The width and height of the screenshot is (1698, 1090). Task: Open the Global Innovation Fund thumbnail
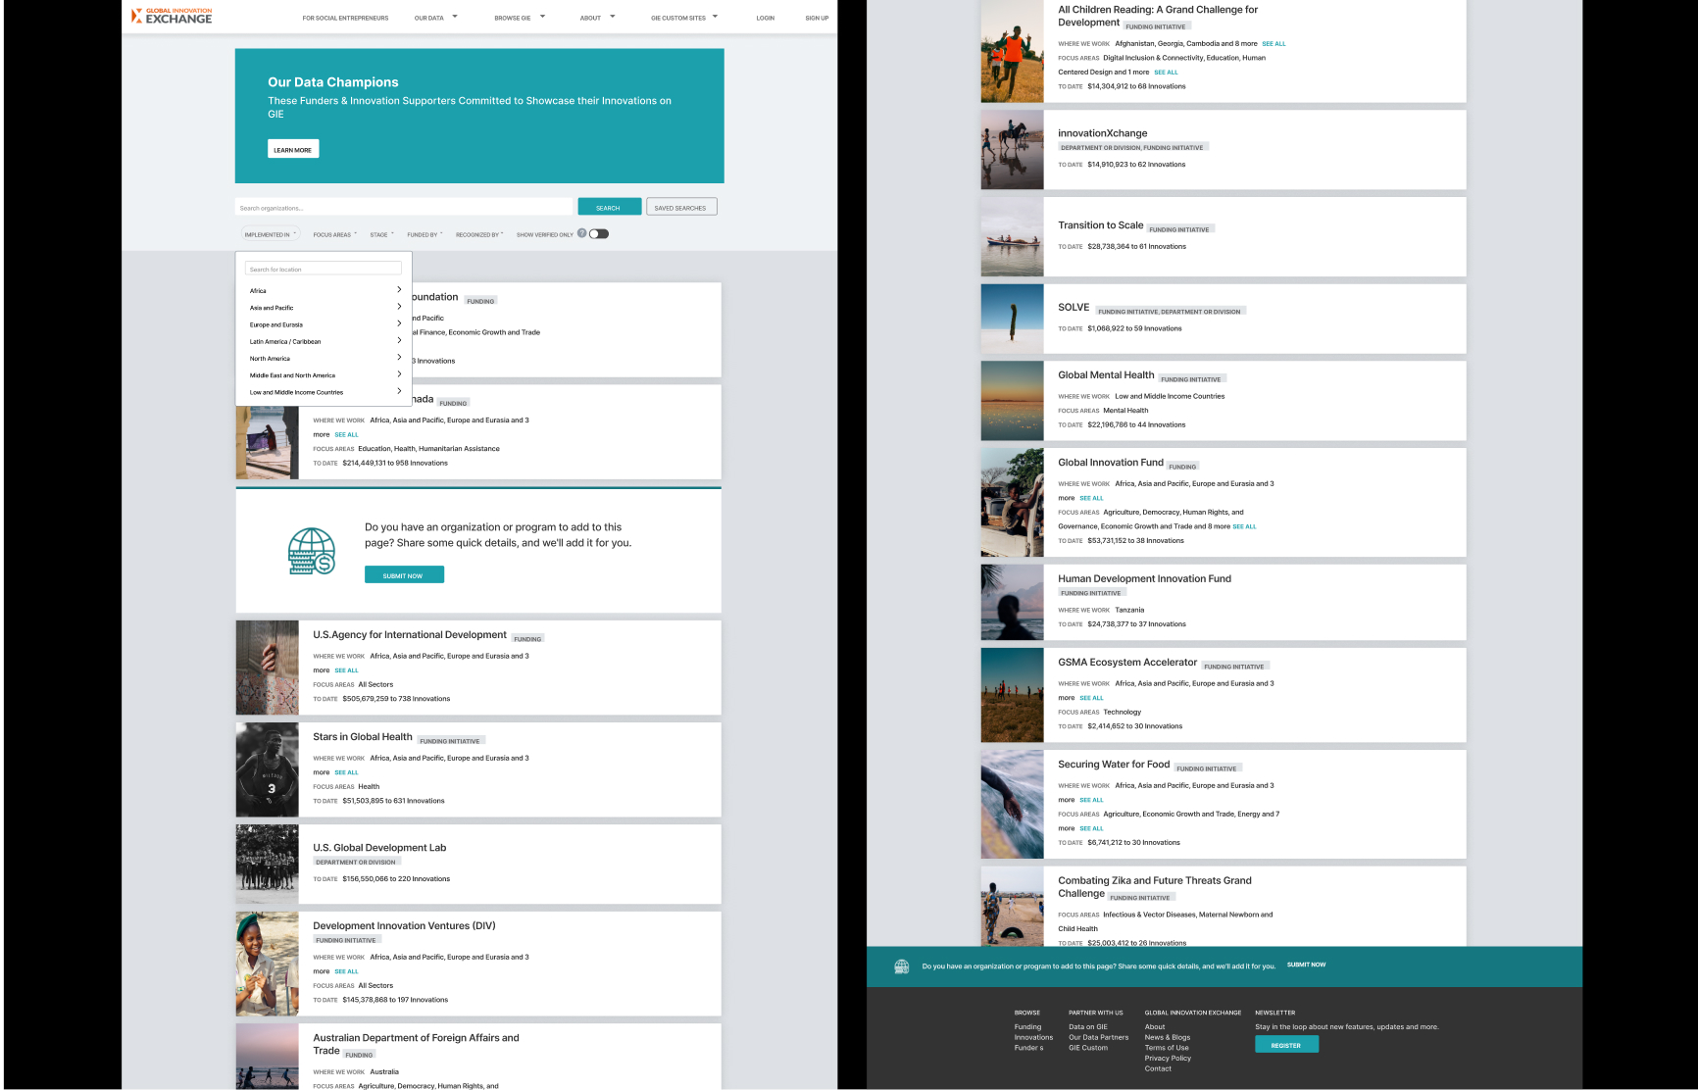[1012, 502]
